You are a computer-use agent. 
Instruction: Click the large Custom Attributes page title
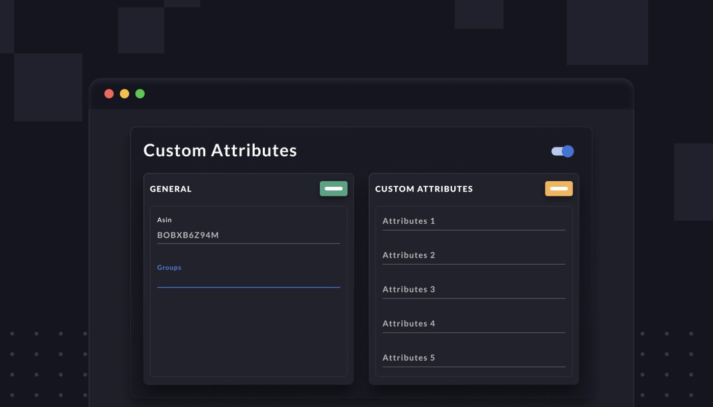point(220,151)
